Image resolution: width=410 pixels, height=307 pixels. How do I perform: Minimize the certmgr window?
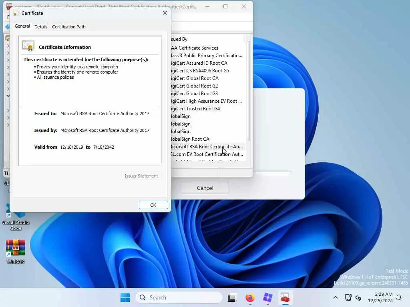click(207, 6)
